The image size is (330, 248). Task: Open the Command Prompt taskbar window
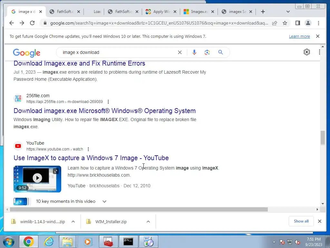pos(128,242)
